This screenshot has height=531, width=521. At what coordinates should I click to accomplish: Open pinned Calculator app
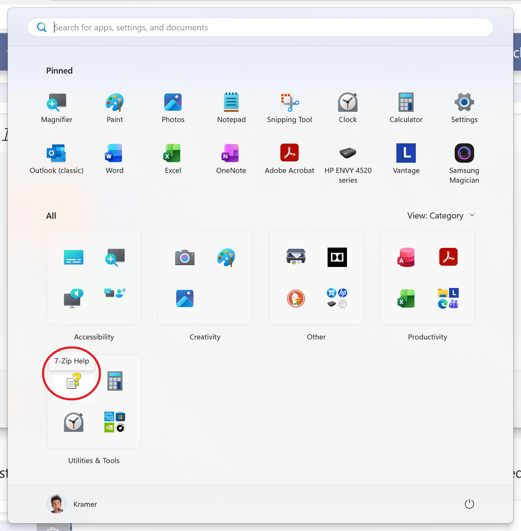[406, 109]
